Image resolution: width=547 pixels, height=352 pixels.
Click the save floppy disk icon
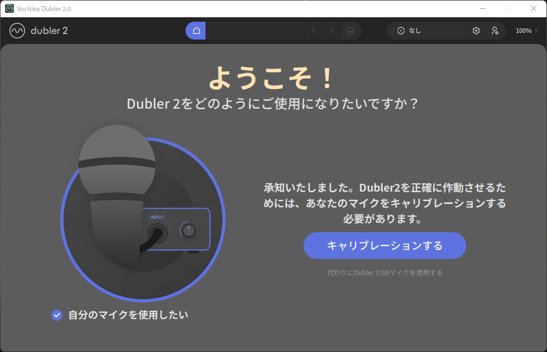[x=350, y=31]
